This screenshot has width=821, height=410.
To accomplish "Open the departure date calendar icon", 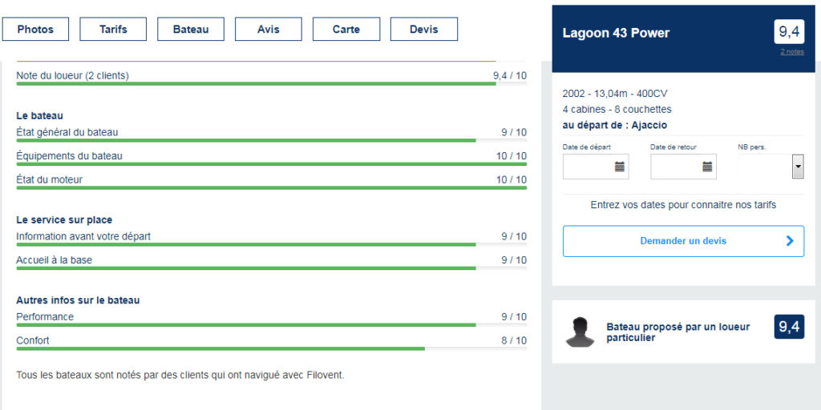I will tap(620, 167).
